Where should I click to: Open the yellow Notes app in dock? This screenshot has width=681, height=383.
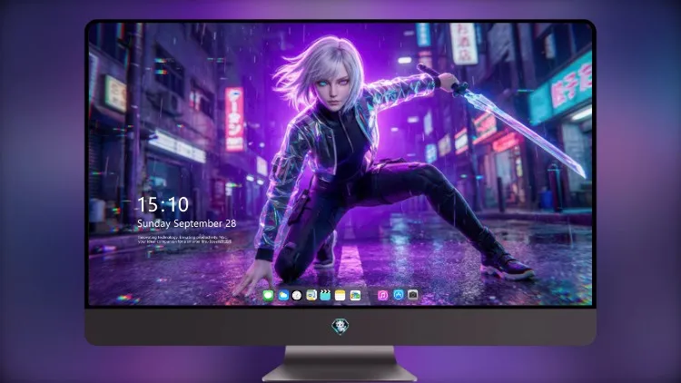[x=340, y=295]
